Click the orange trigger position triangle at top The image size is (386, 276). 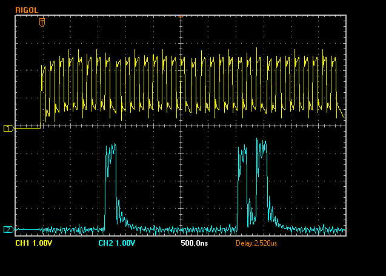point(181,17)
